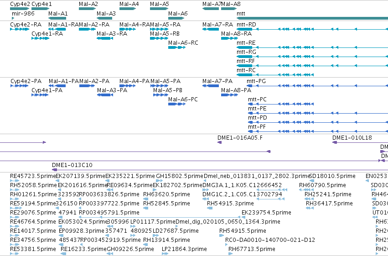Click EST DMG1C.2_1.C05.C13702794
The height and width of the screenshot is (256, 388).
[270, 199]
